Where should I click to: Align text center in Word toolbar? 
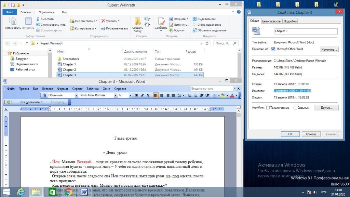click(x=162, y=95)
